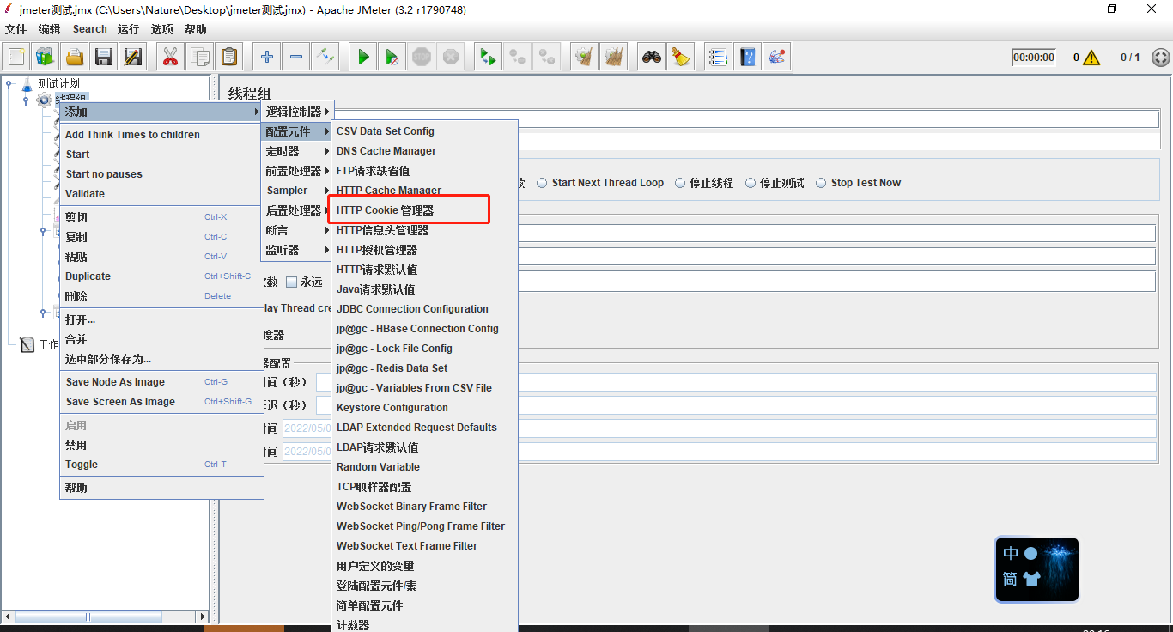
Task: Click the Remote Start All toolbar icon
Action: (x=489, y=58)
